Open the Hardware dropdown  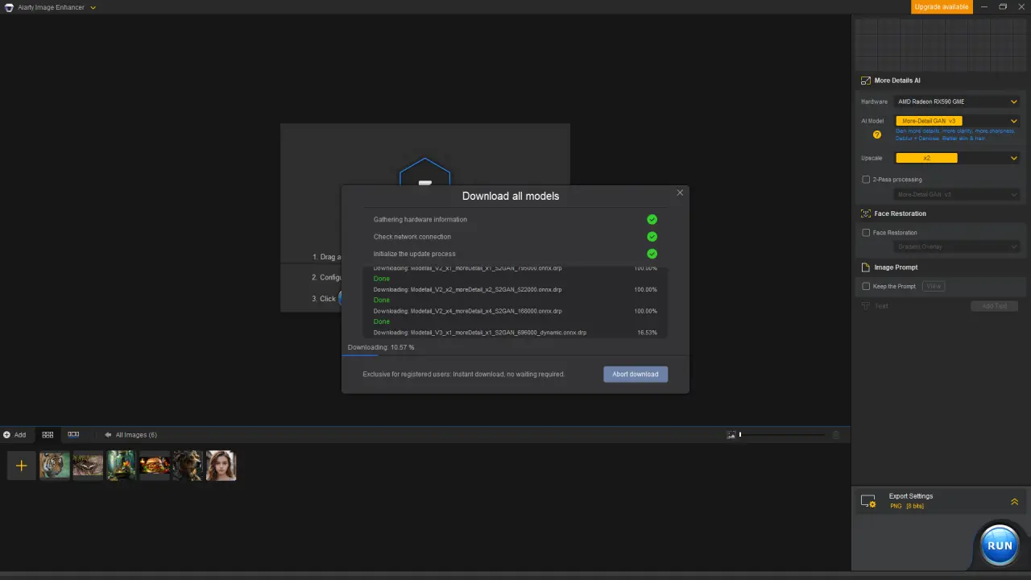[957, 101]
